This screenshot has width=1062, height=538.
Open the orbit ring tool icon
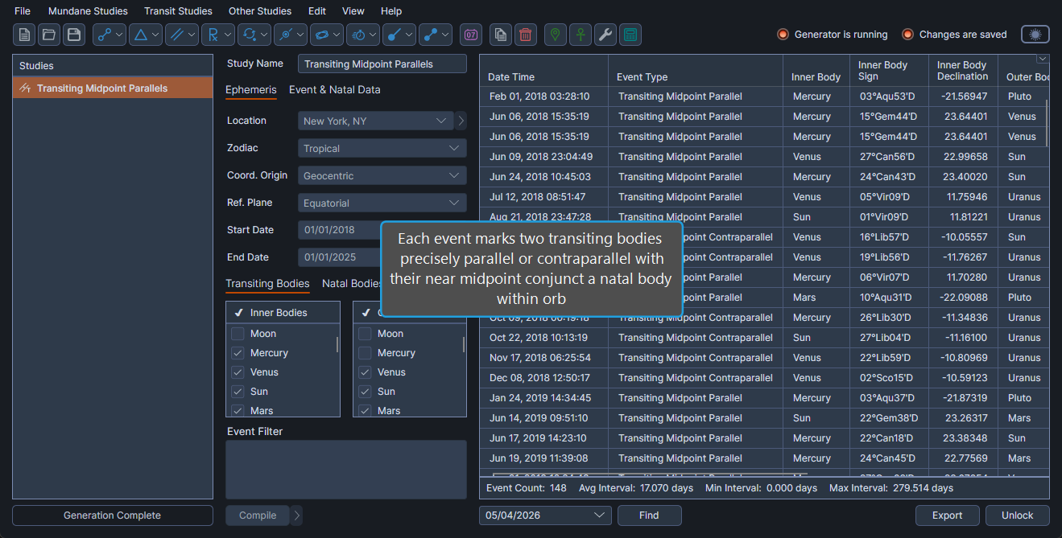(x=327, y=35)
